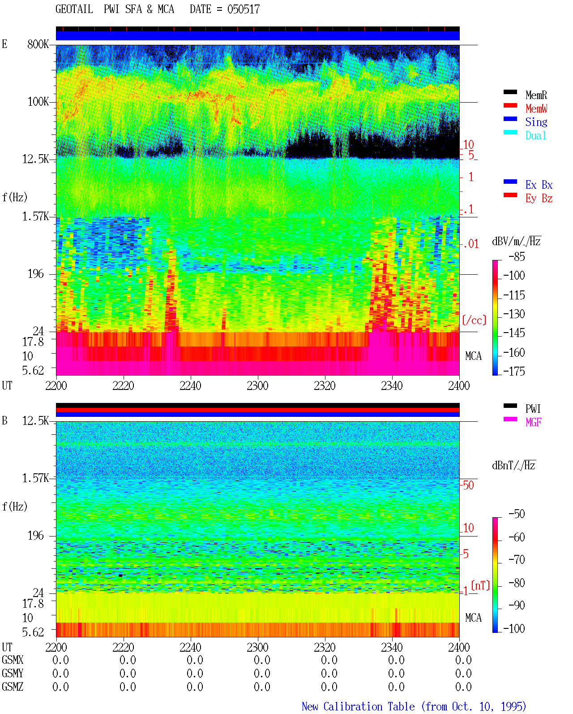The width and height of the screenshot is (573, 714).
Task: Click the 'PWI' legend label
Action: (533, 409)
